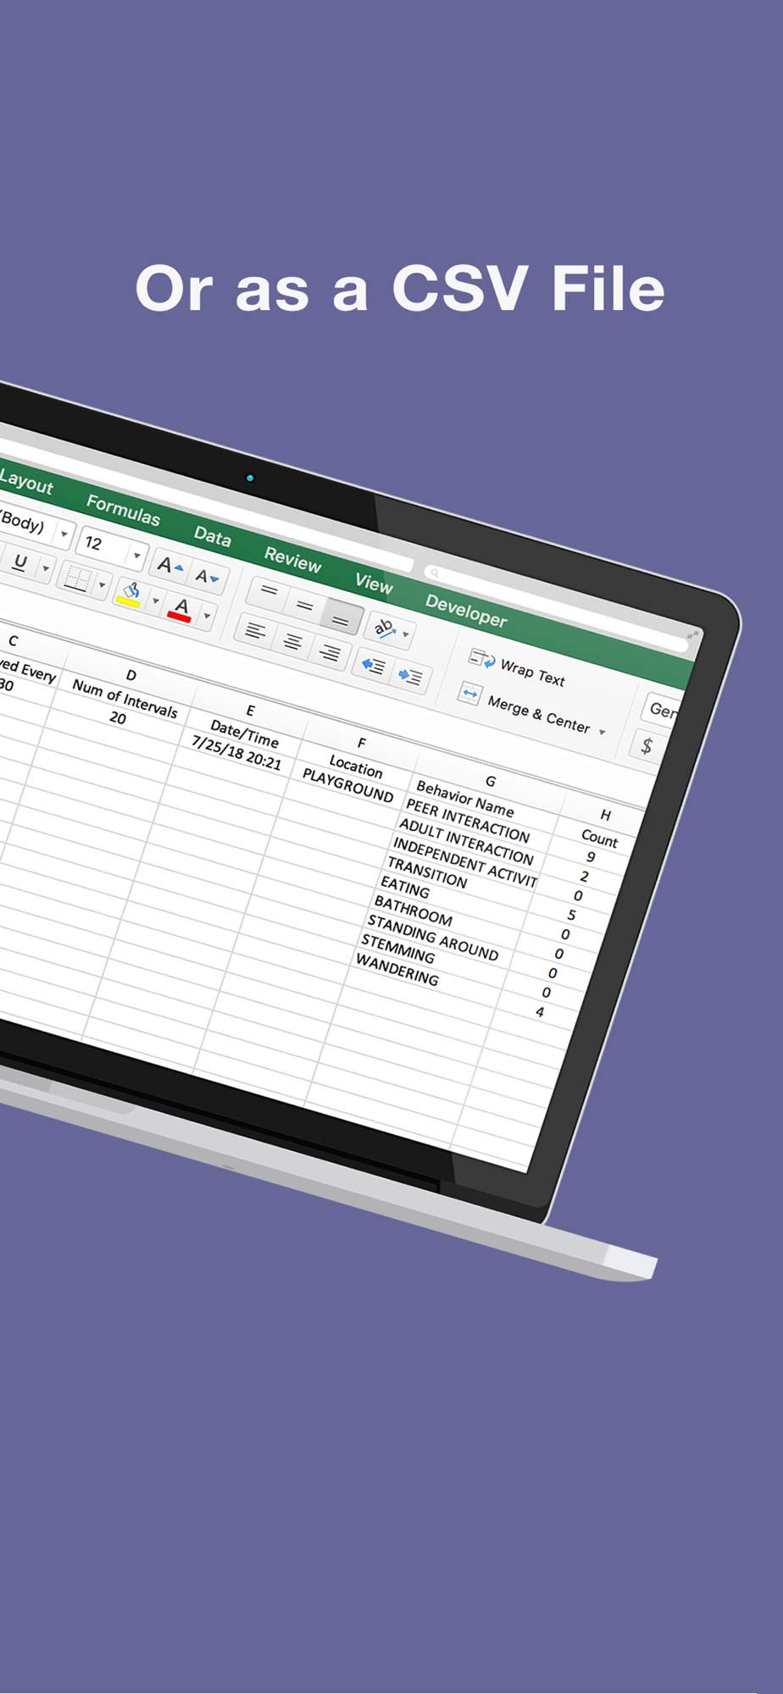The image size is (783, 1694).
Task: Click the Align Text Left icon
Action: pos(255,631)
